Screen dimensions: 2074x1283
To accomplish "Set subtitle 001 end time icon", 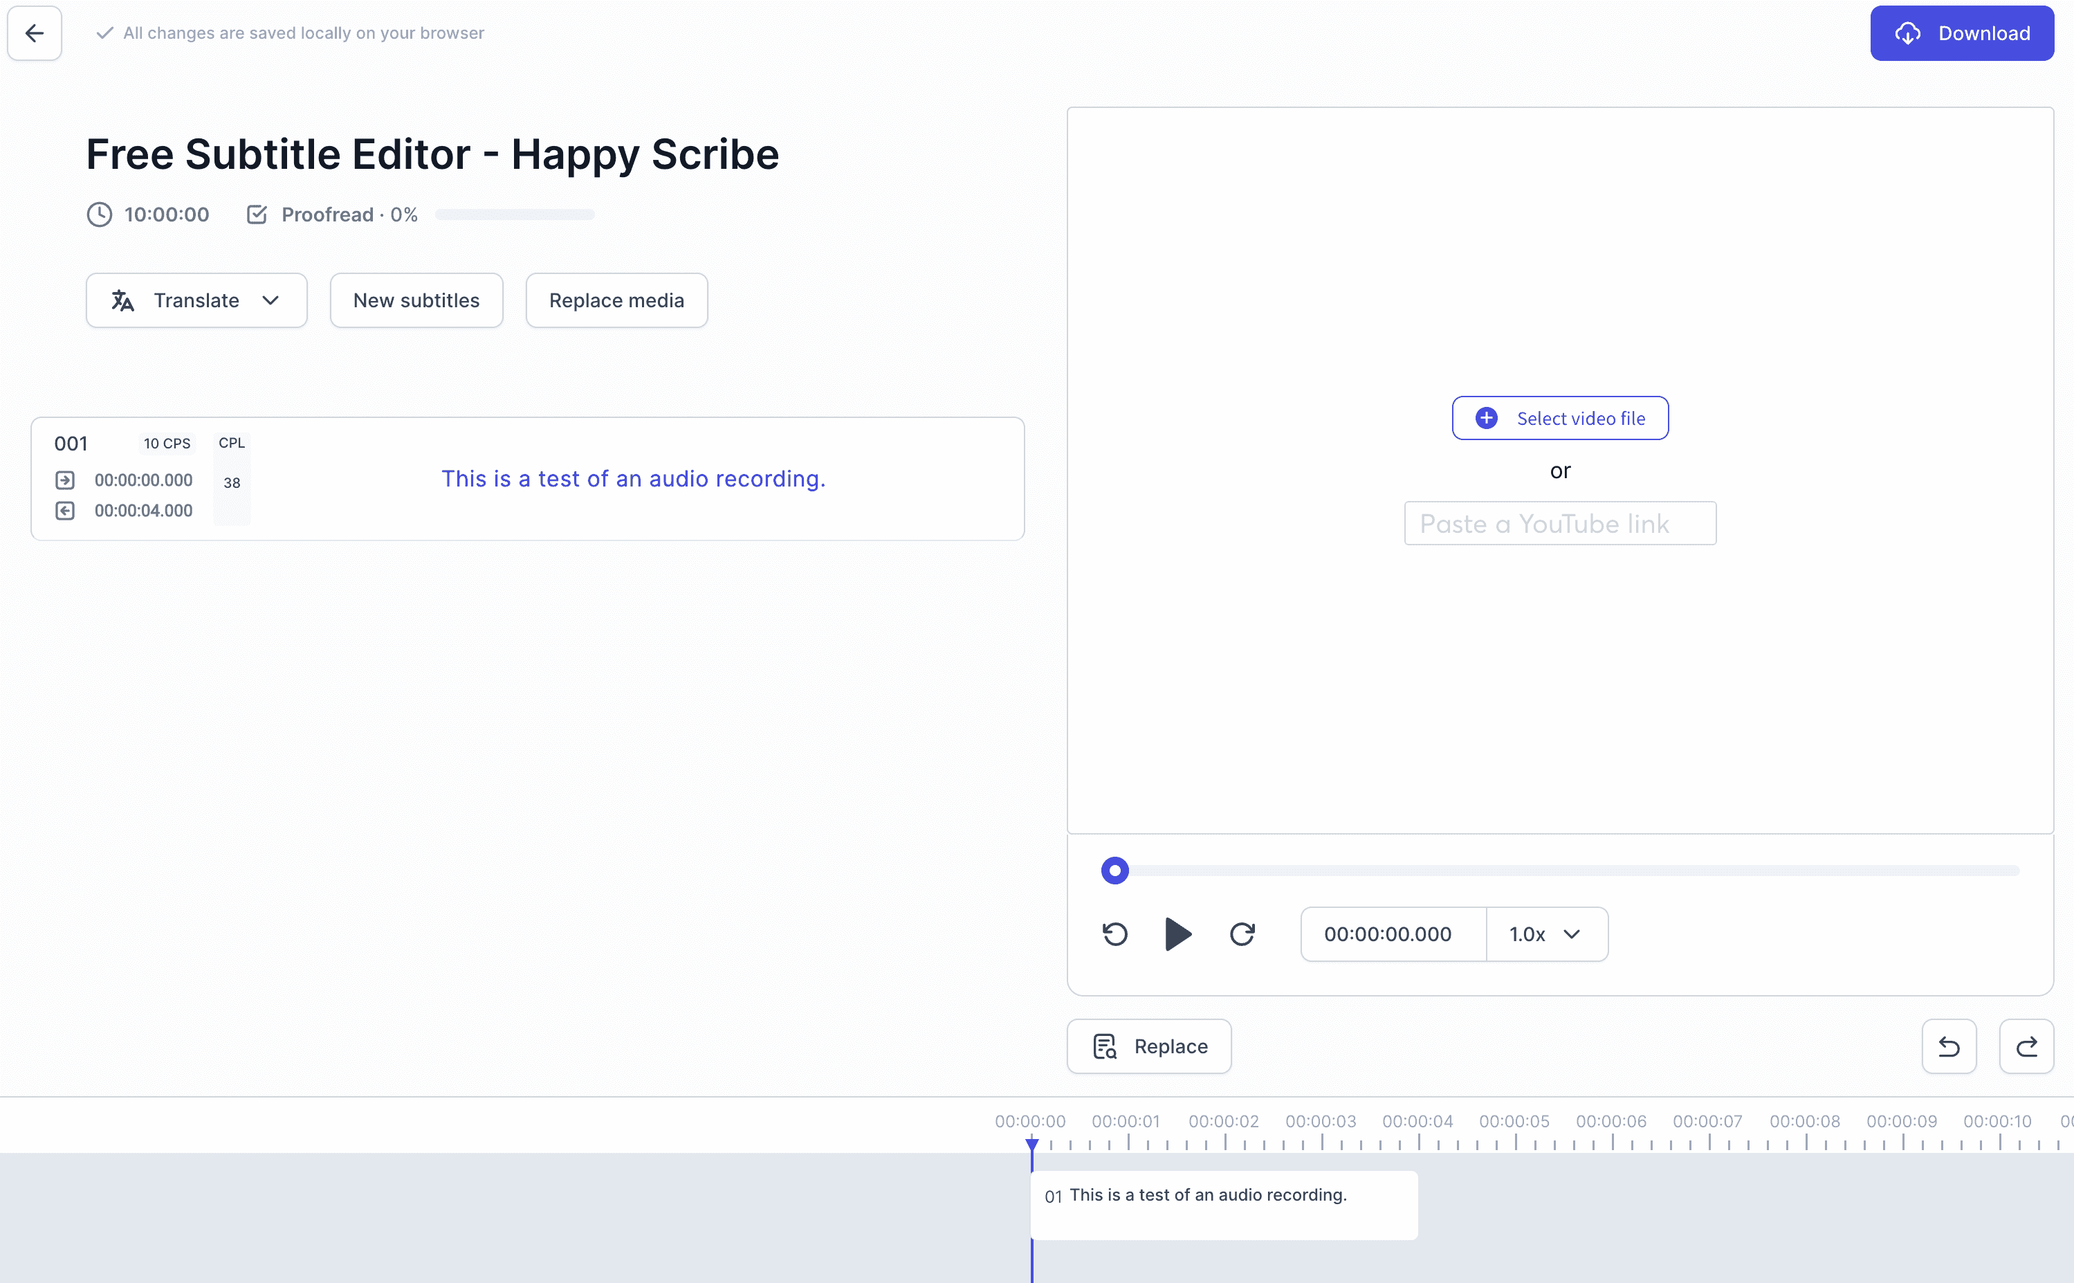I will click(x=65, y=511).
